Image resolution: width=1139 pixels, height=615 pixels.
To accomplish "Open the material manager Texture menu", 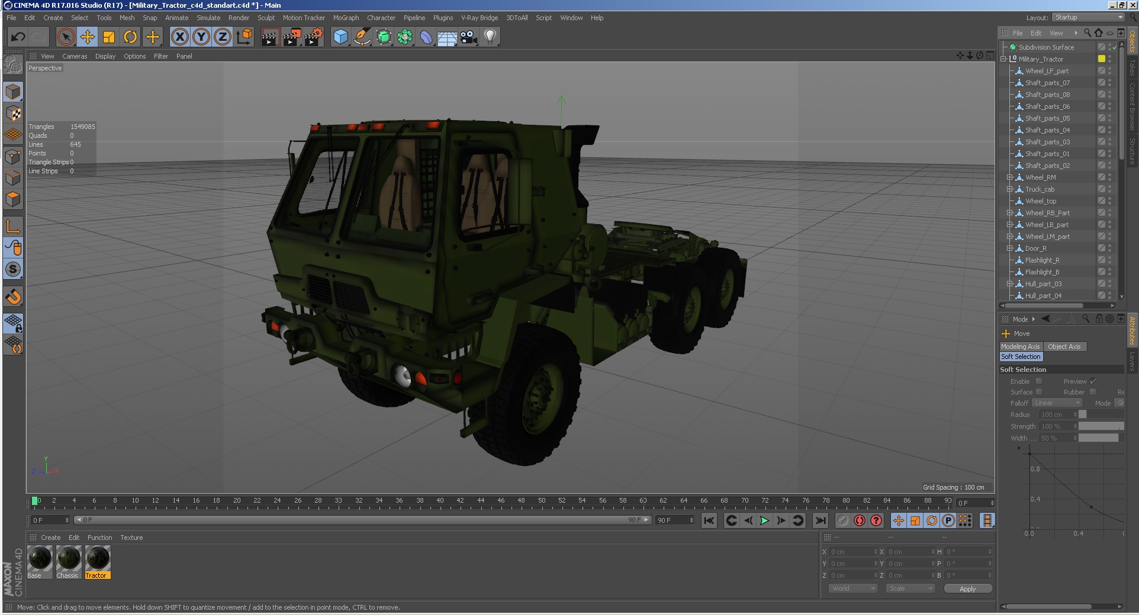I will click(x=131, y=538).
